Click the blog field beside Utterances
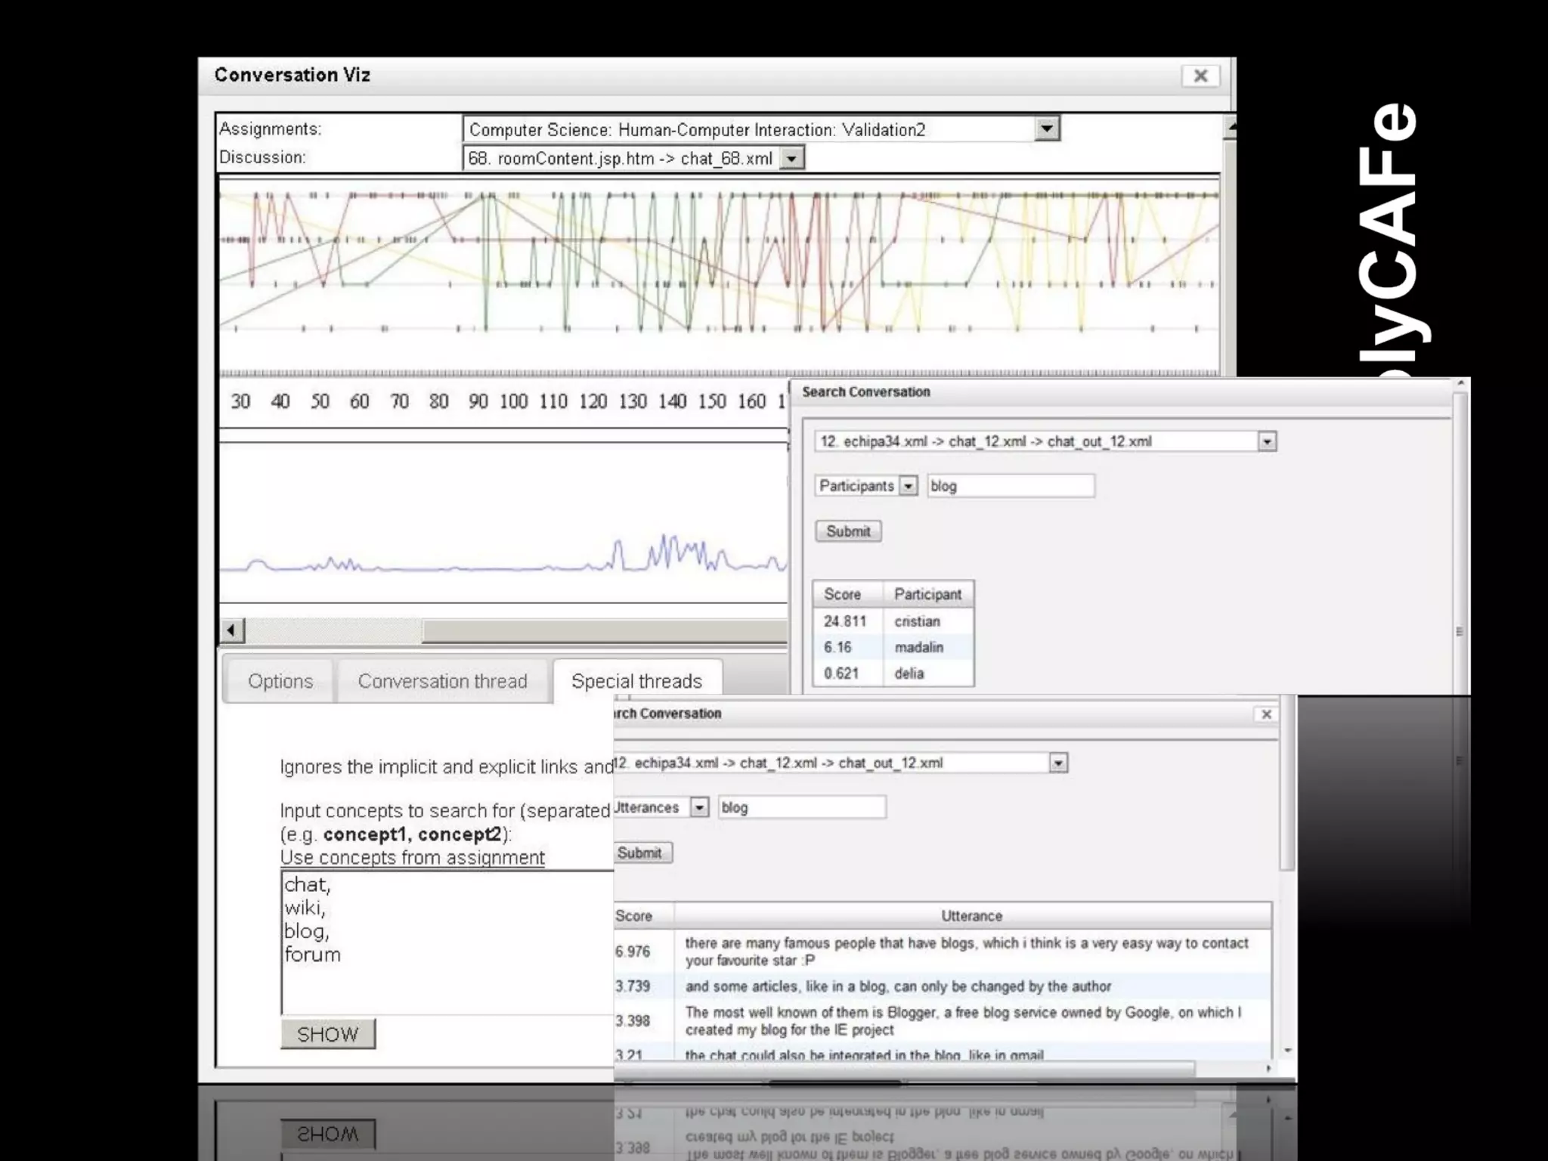The image size is (1548, 1161). coord(801,808)
